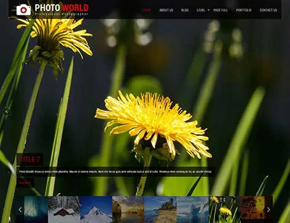This screenshot has height=223, width=290.
Task: Click the Photo World logo text
Action: coord(61,10)
